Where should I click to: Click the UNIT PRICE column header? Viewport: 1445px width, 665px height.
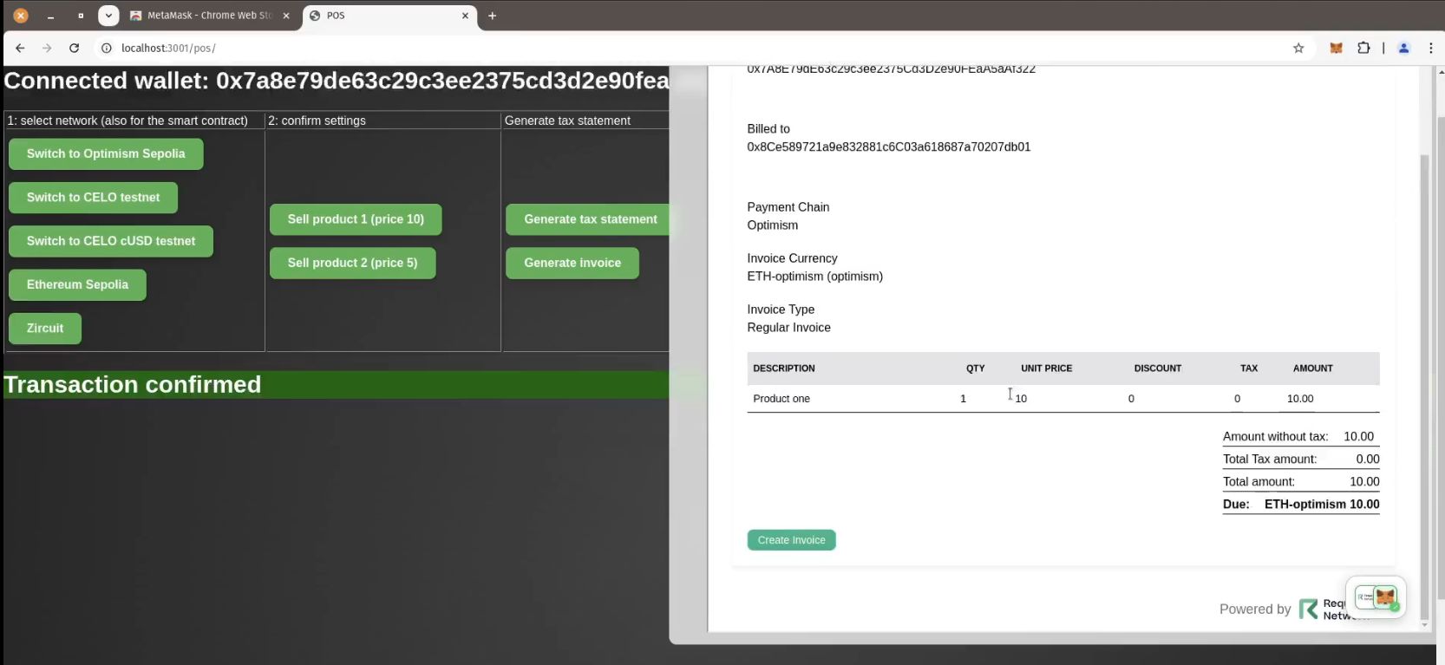pyautogui.click(x=1046, y=368)
